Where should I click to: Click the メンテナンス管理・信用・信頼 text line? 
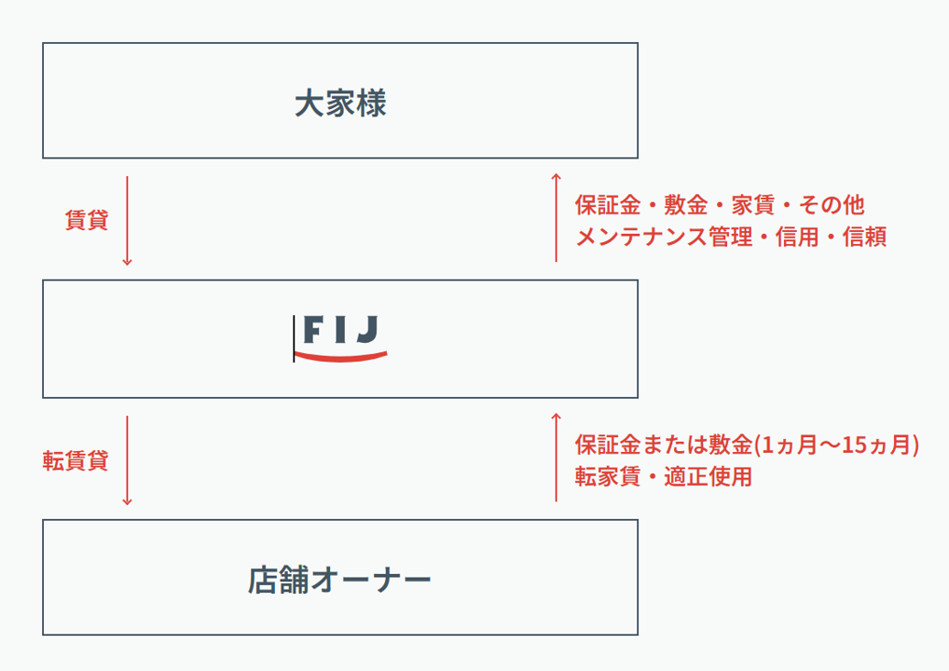731,237
